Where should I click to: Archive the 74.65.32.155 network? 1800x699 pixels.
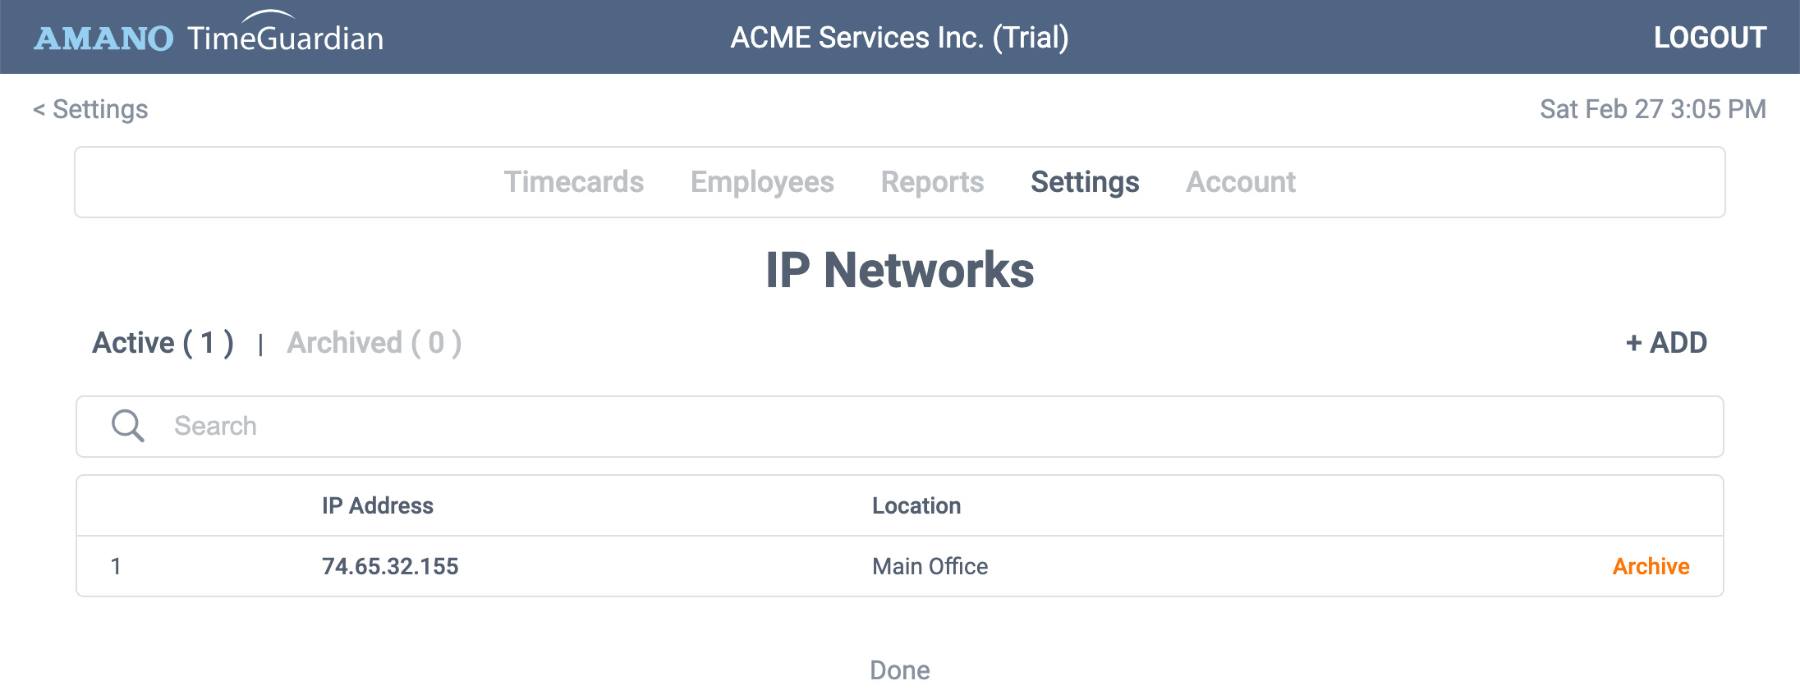click(x=1651, y=566)
